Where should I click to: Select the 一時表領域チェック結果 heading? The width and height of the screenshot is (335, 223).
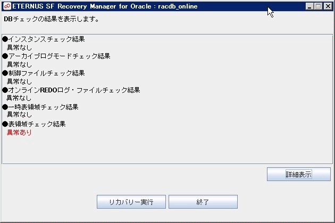[40, 107]
